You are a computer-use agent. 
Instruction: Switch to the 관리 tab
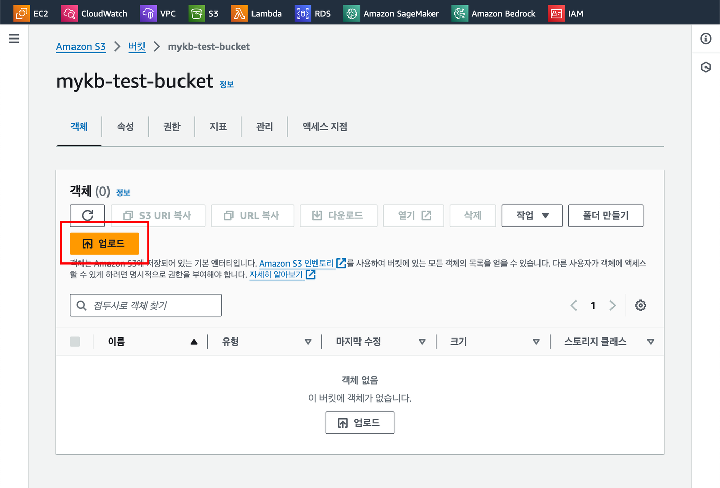pos(264,127)
